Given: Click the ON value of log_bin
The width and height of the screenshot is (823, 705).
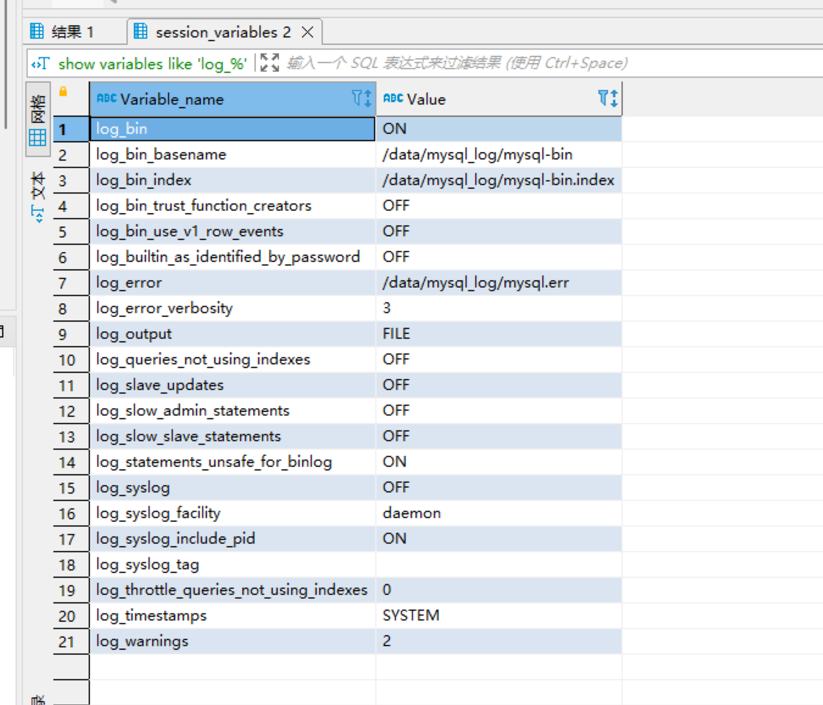Looking at the screenshot, I should coord(499,129).
